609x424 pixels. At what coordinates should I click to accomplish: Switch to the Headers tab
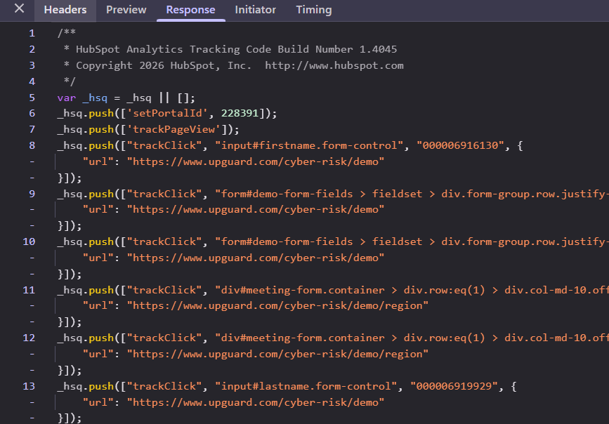65,10
